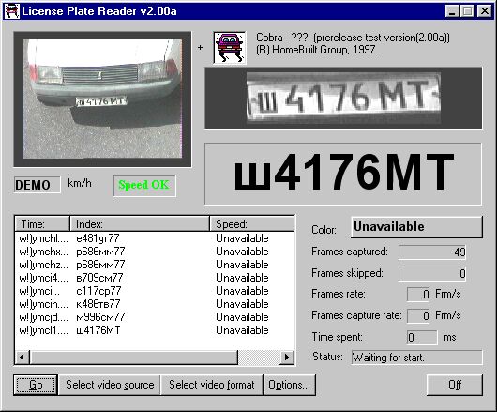Screen dimensions: 497x412
Task: Minimize the License Plate Reader window
Action: (452, 11)
